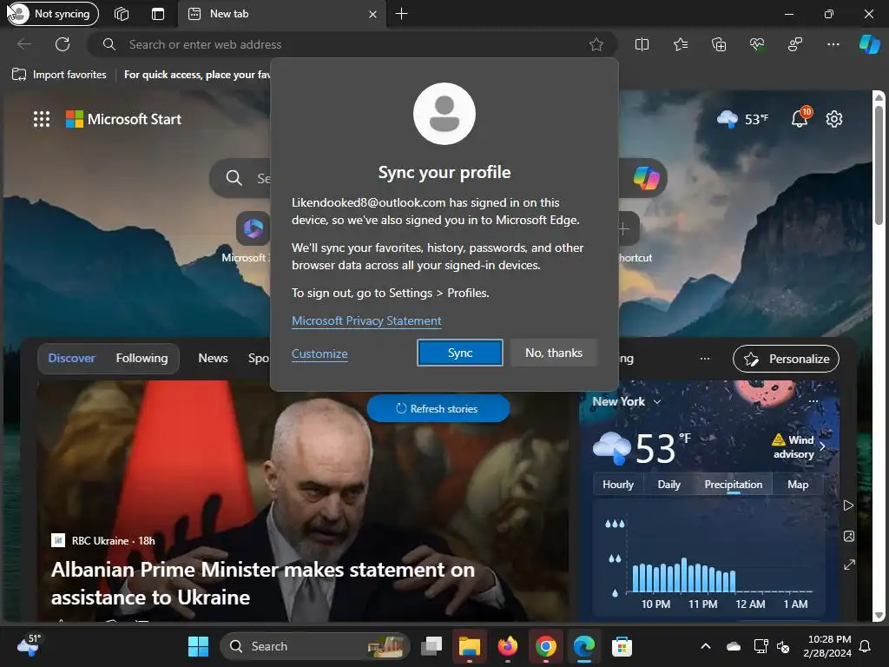
Task: Open Task View in the taskbar
Action: (x=431, y=646)
